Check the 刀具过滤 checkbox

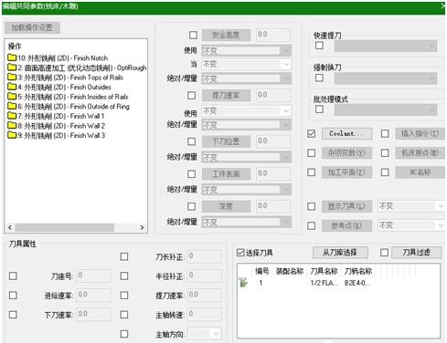(384, 253)
